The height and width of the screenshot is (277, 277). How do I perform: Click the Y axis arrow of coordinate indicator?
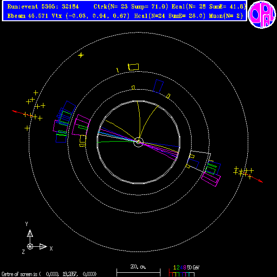pyautogui.click(x=30, y=233)
